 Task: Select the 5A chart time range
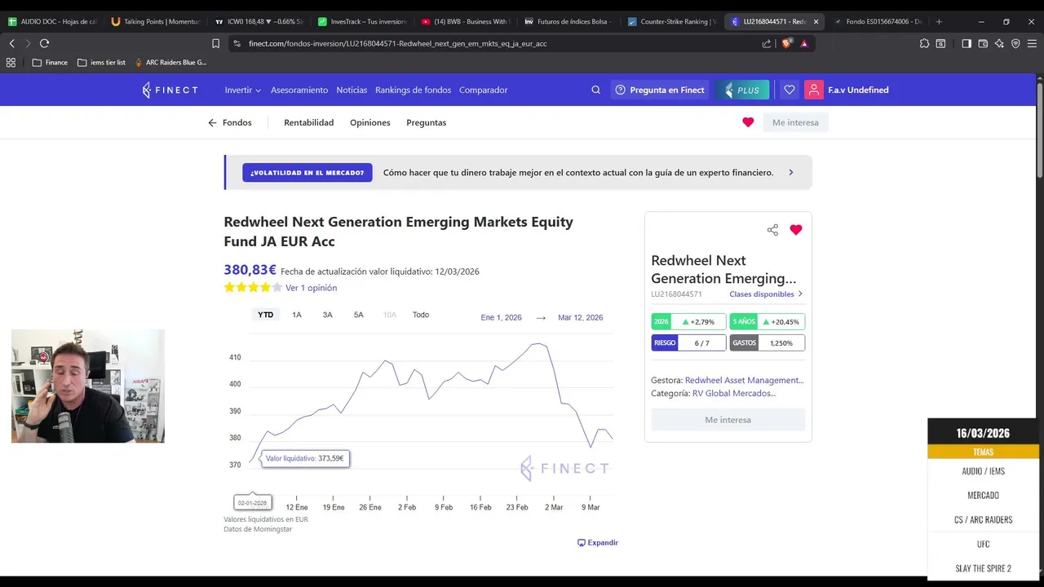pos(358,315)
